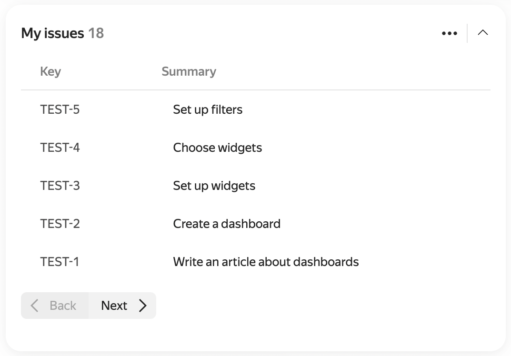
Task: Click the right chevron arrow beside Next
Action: pos(142,306)
